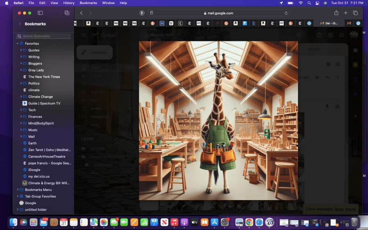Click the Reader view icon in address bar
This screenshot has width=368, height=230.
tap(151, 13)
